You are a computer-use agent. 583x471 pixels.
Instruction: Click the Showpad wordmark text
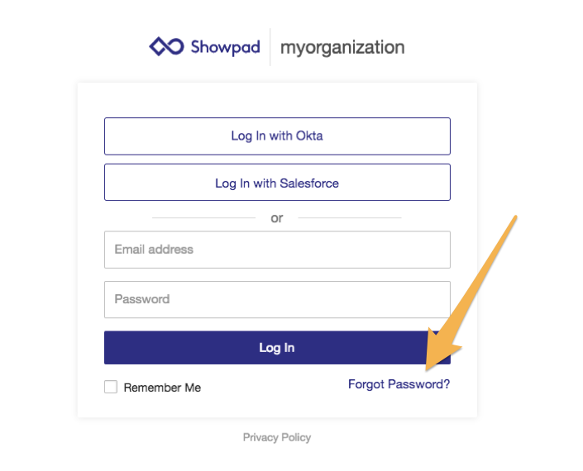point(225,47)
